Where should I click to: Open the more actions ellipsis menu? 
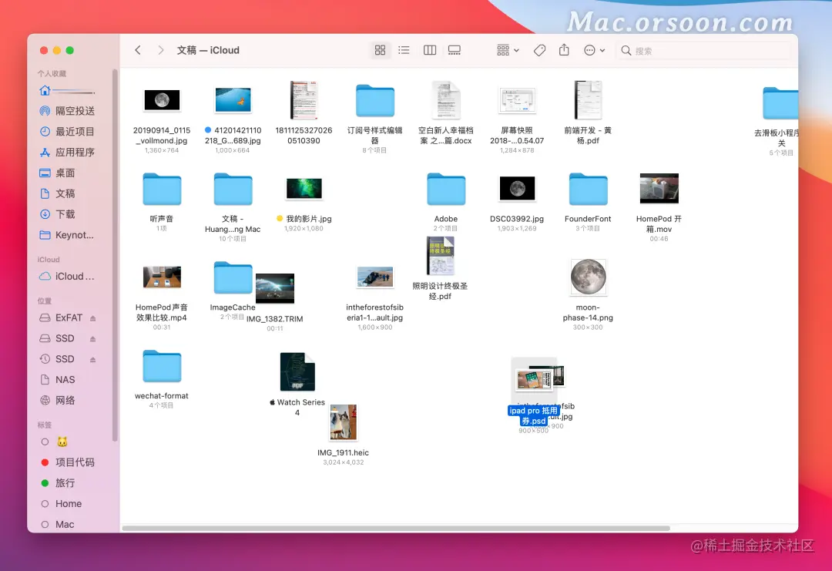(594, 50)
